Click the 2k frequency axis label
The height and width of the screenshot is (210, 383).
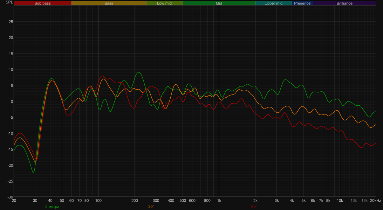pyautogui.click(x=255, y=201)
